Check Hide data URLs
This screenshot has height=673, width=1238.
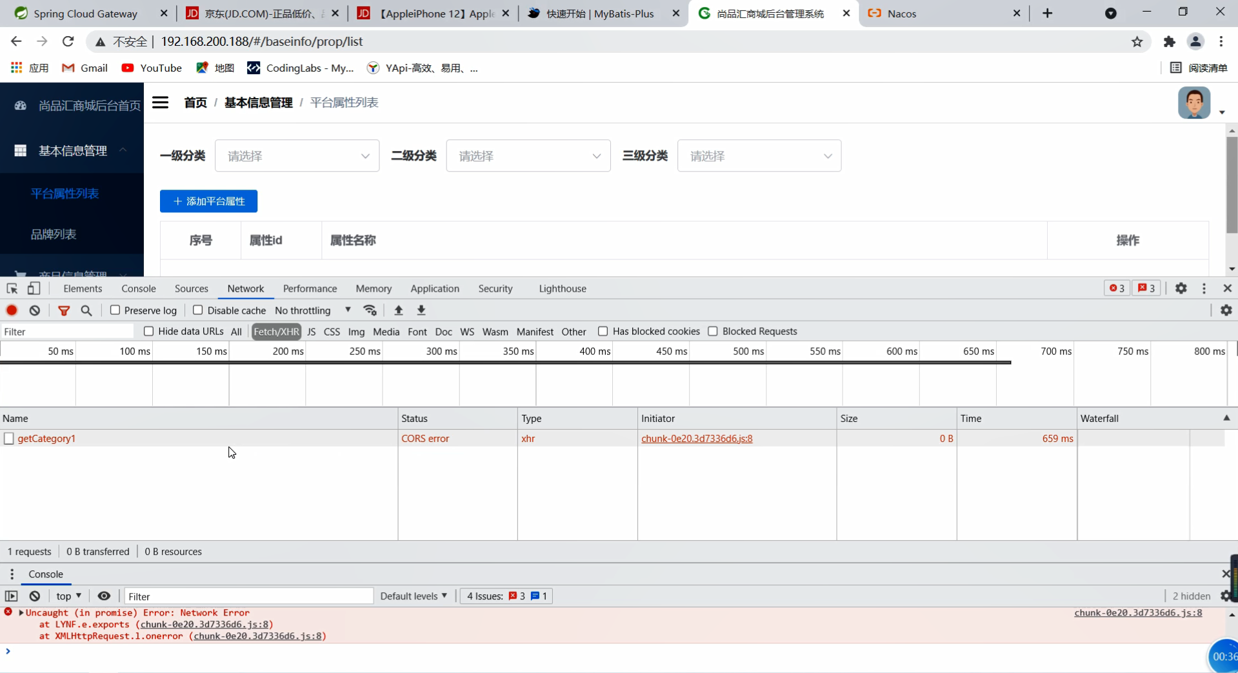click(149, 331)
